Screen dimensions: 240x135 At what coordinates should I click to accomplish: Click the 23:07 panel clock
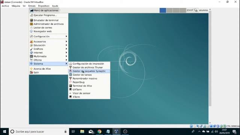[190, 10]
